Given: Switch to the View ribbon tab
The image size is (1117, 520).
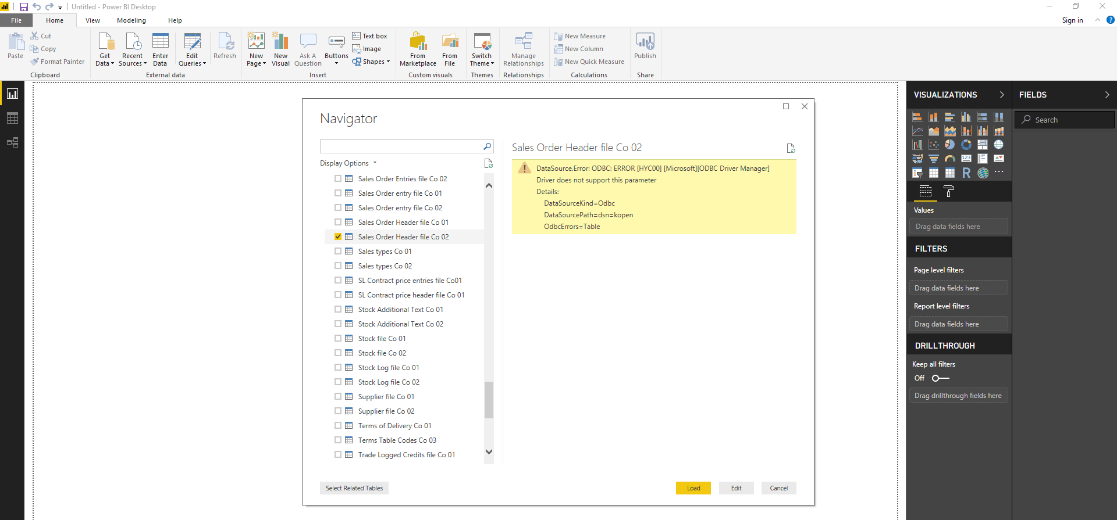Looking at the screenshot, I should pyautogui.click(x=93, y=20).
